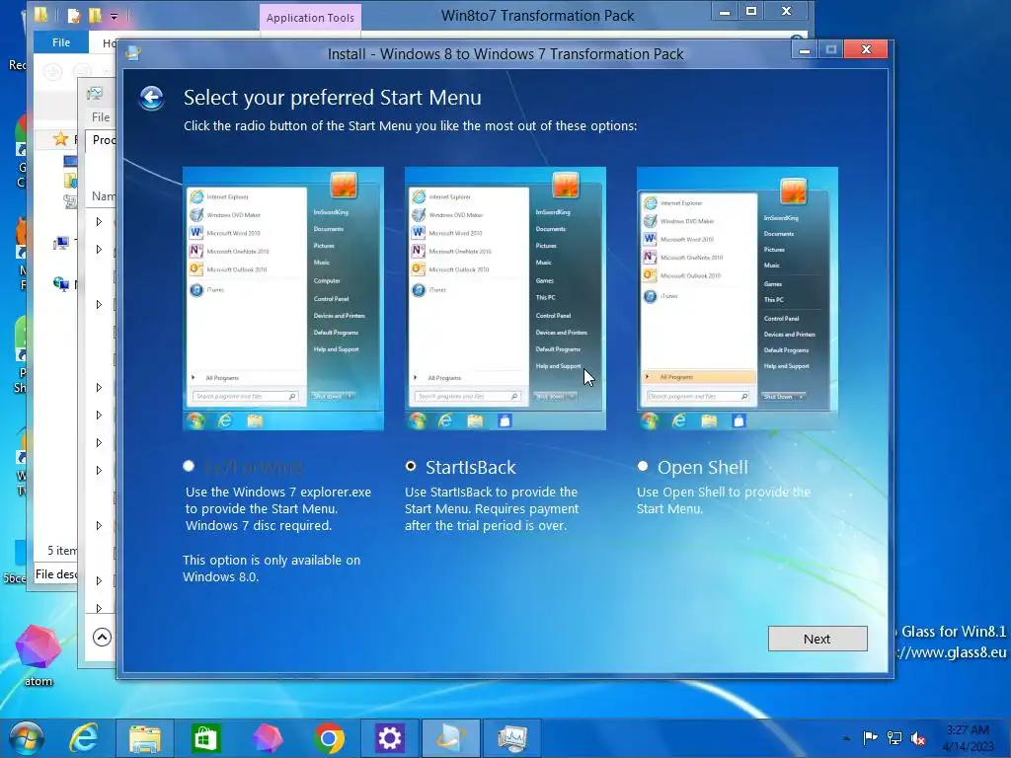Click the muted volume tray icon

pos(918,738)
